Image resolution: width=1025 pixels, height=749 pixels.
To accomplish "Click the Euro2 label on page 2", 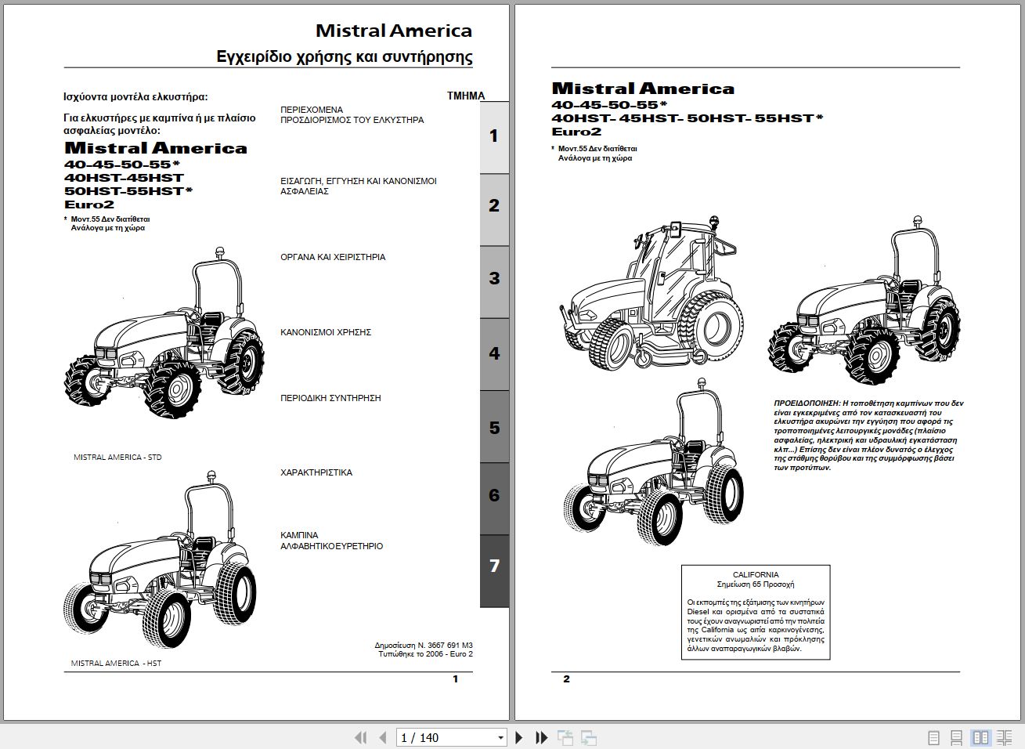I will [x=576, y=132].
